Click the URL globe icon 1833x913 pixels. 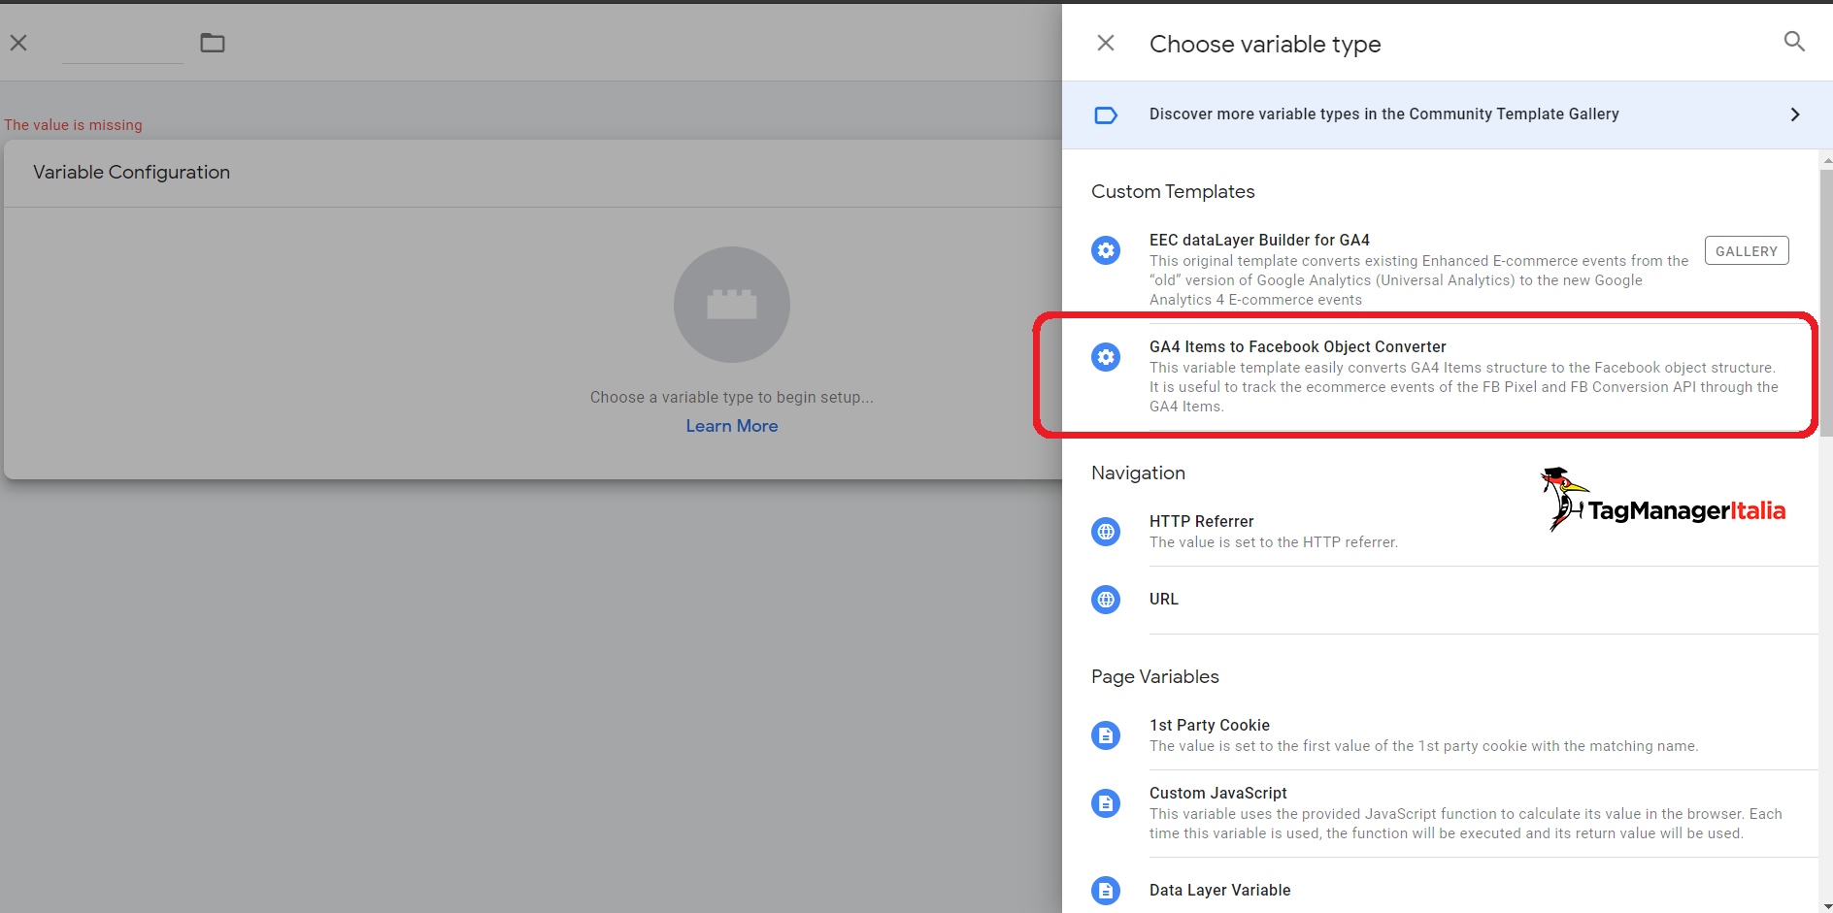1105,600
